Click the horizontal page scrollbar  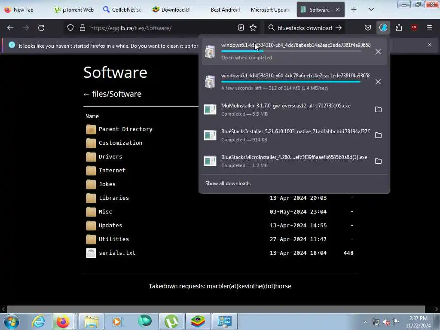tap(216, 309)
